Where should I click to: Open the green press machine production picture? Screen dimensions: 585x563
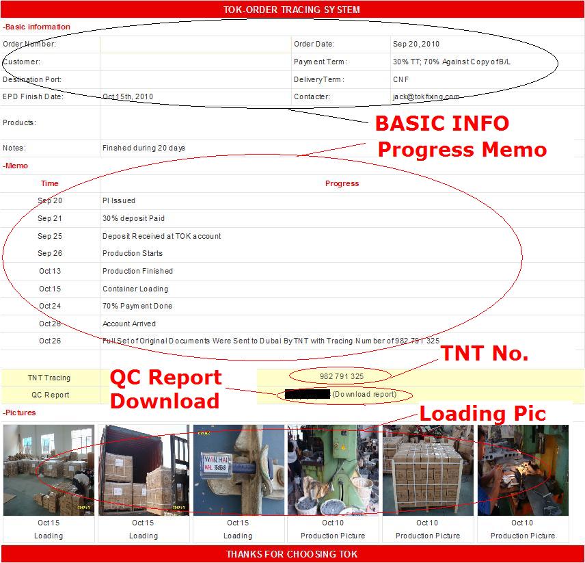point(333,470)
